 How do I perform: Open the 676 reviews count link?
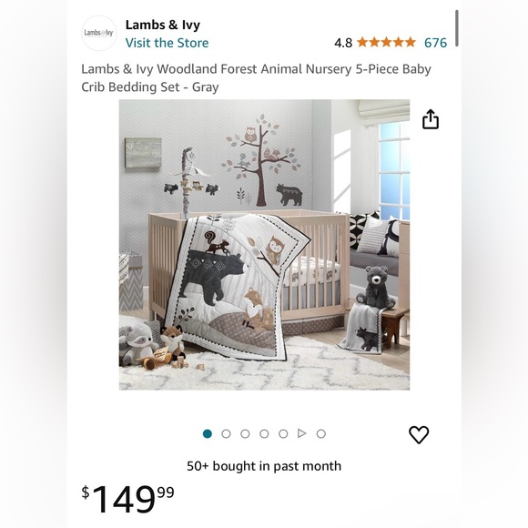435,43
